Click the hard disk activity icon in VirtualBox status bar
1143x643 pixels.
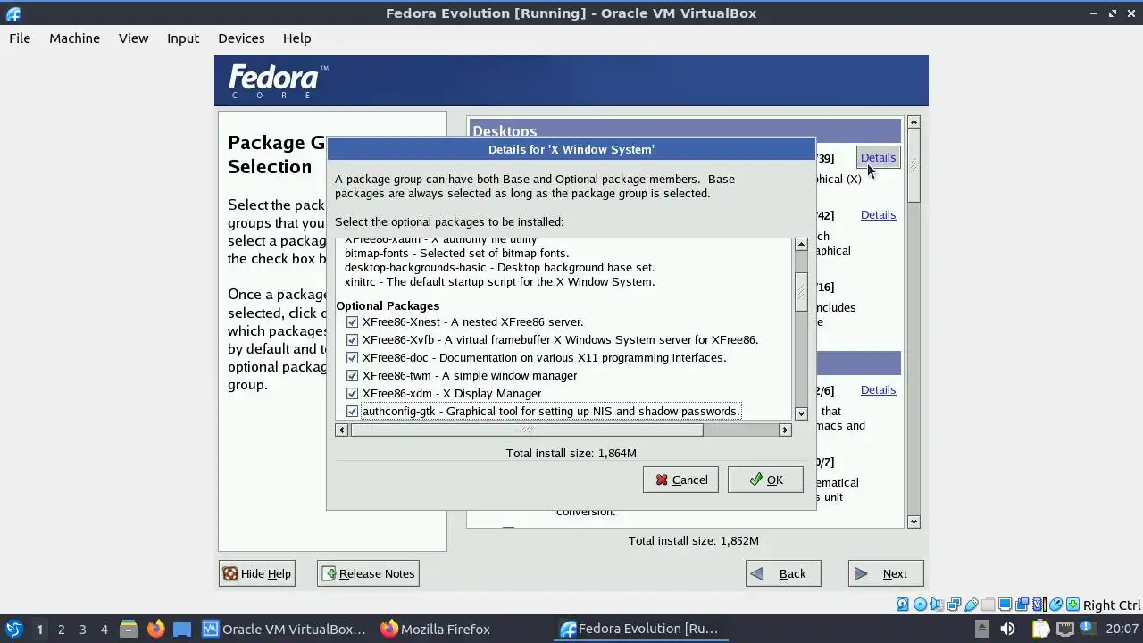[902, 605]
